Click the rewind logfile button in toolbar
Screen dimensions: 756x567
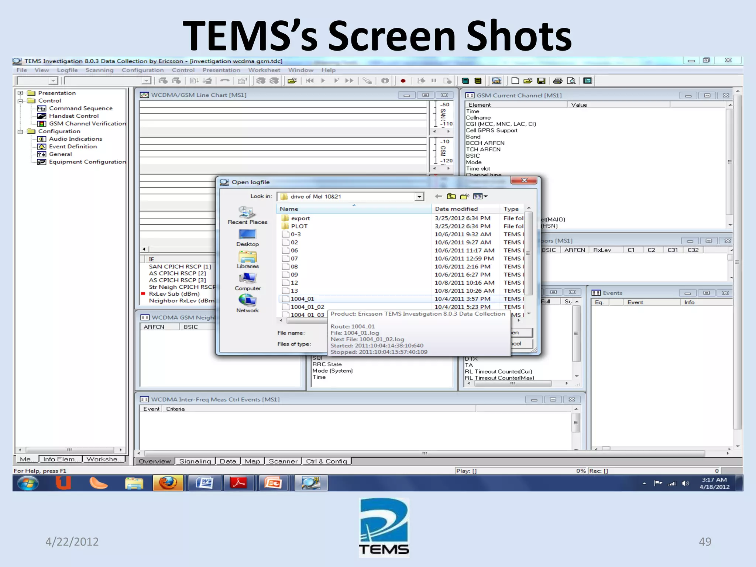point(310,80)
